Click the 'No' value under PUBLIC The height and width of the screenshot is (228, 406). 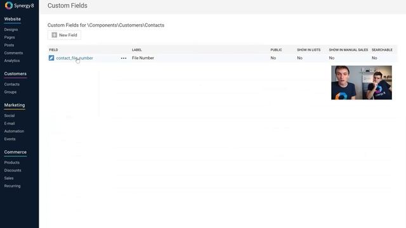pos(273,58)
